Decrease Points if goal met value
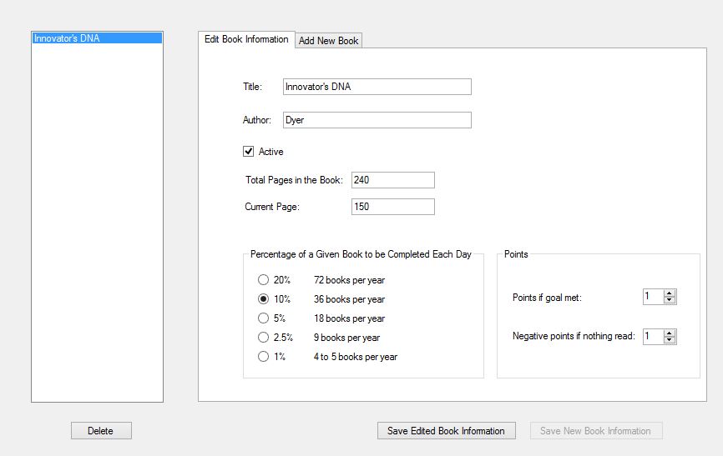723x456 pixels. pyautogui.click(x=670, y=300)
